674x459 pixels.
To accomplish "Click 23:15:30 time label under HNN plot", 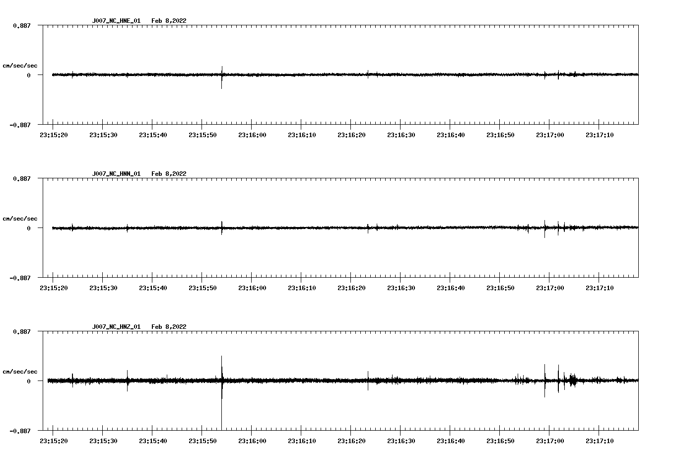I will [103, 288].
